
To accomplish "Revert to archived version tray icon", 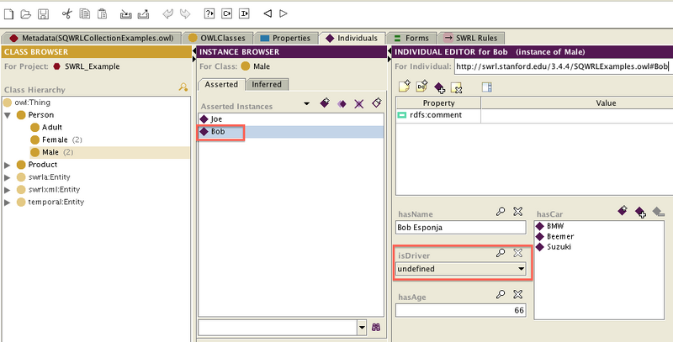I will pos(143,14).
